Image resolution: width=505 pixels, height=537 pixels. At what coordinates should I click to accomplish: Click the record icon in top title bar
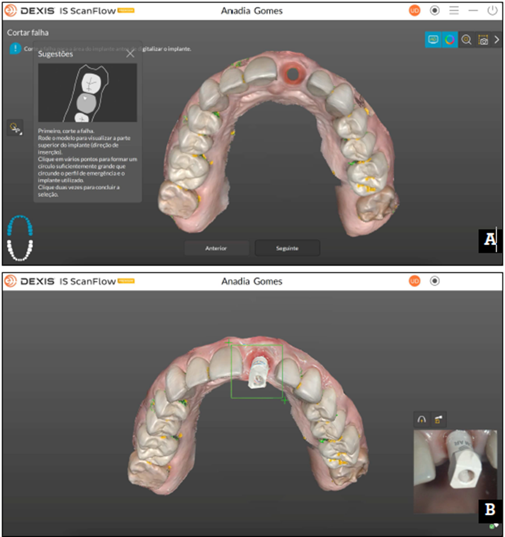435,10
